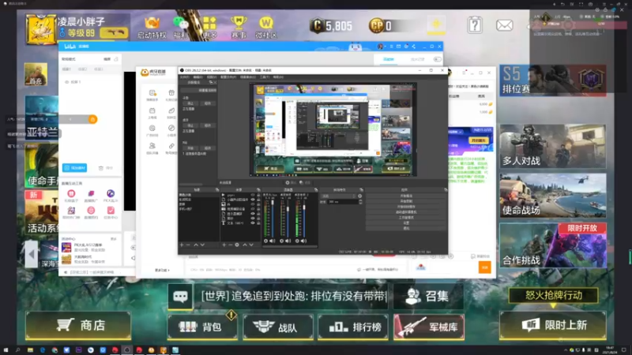Open account avatar dropdown in Bilibili title bar
Image resolution: width=632 pixels, height=355 pixels.
(x=382, y=47)
